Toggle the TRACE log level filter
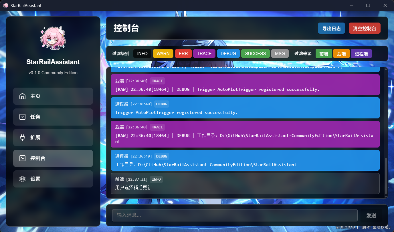 (x=204, y=53)
